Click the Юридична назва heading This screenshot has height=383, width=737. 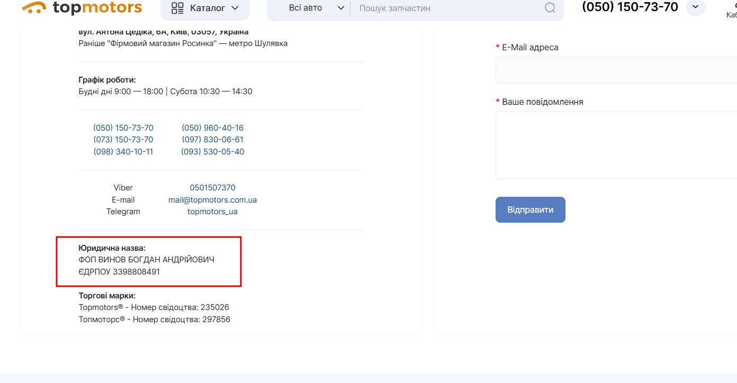pos(112,248)
